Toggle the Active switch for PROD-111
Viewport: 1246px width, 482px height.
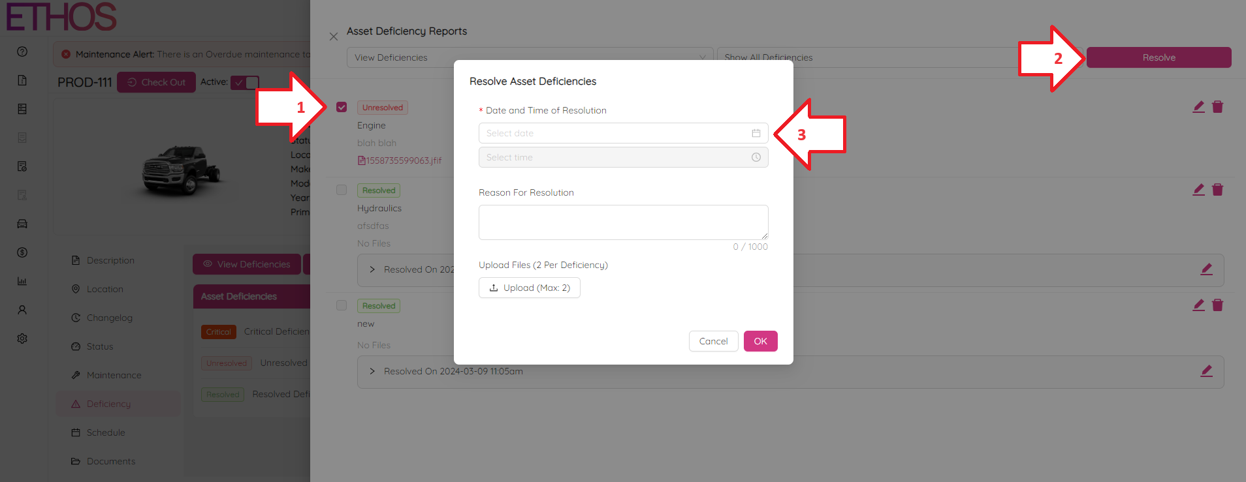[x=245, y=82]
